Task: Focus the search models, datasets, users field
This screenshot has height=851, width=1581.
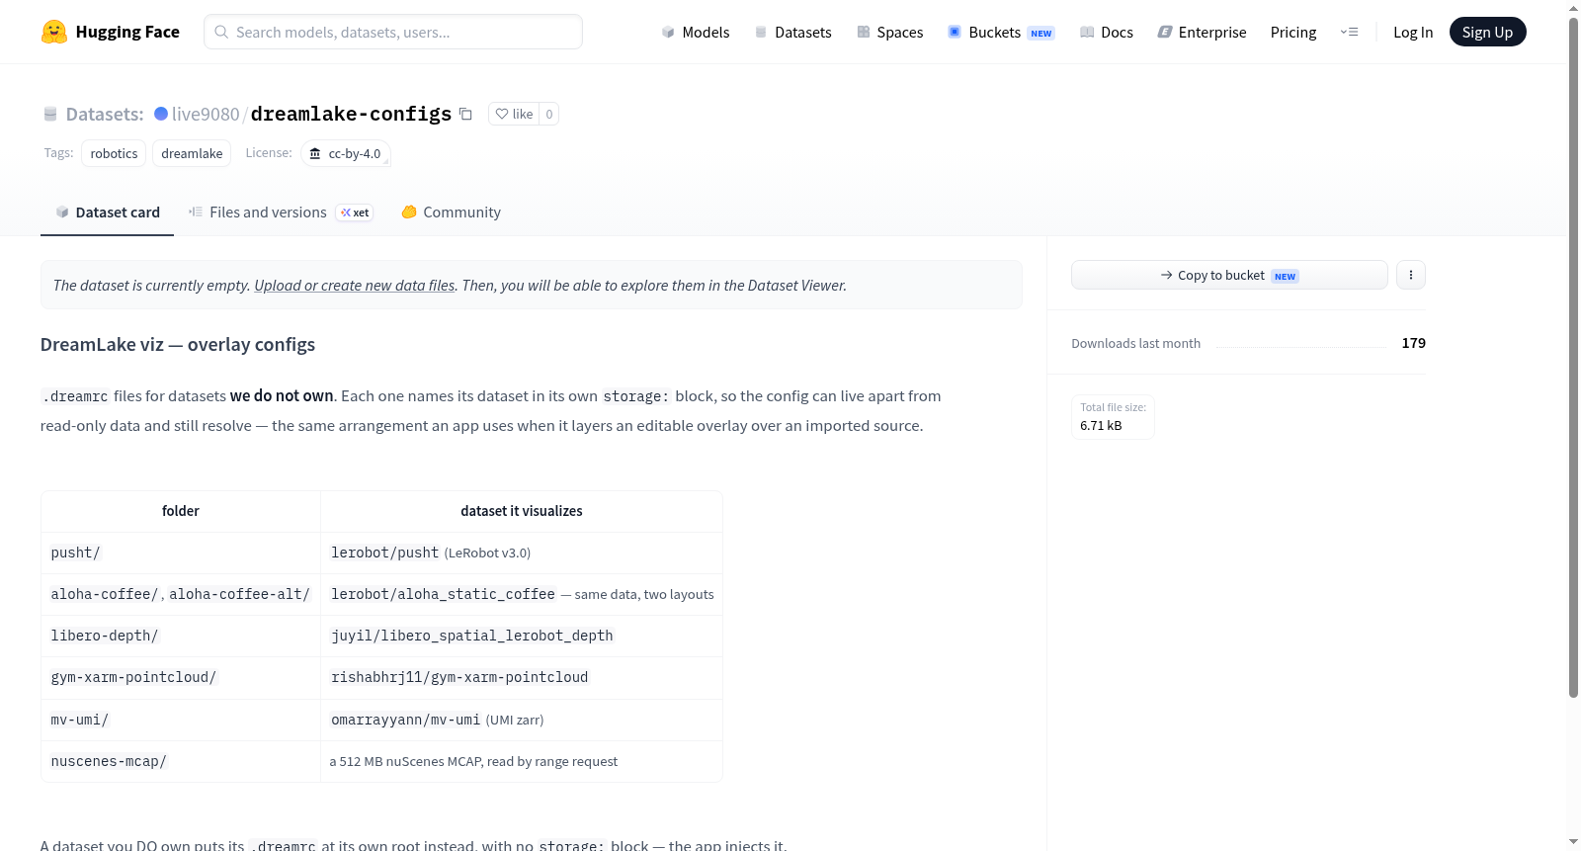Action: [393, 32]
